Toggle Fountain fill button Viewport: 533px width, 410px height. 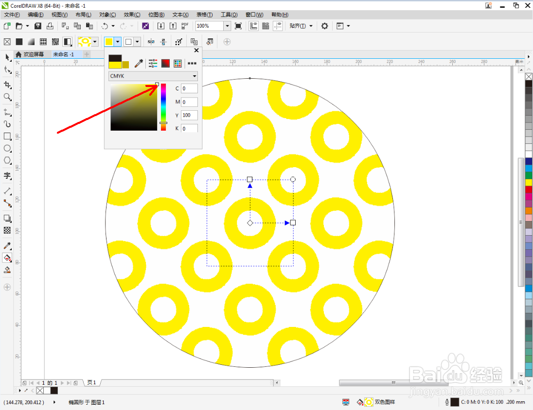(31, 42)
